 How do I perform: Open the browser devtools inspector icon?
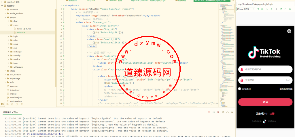(262, 9)
